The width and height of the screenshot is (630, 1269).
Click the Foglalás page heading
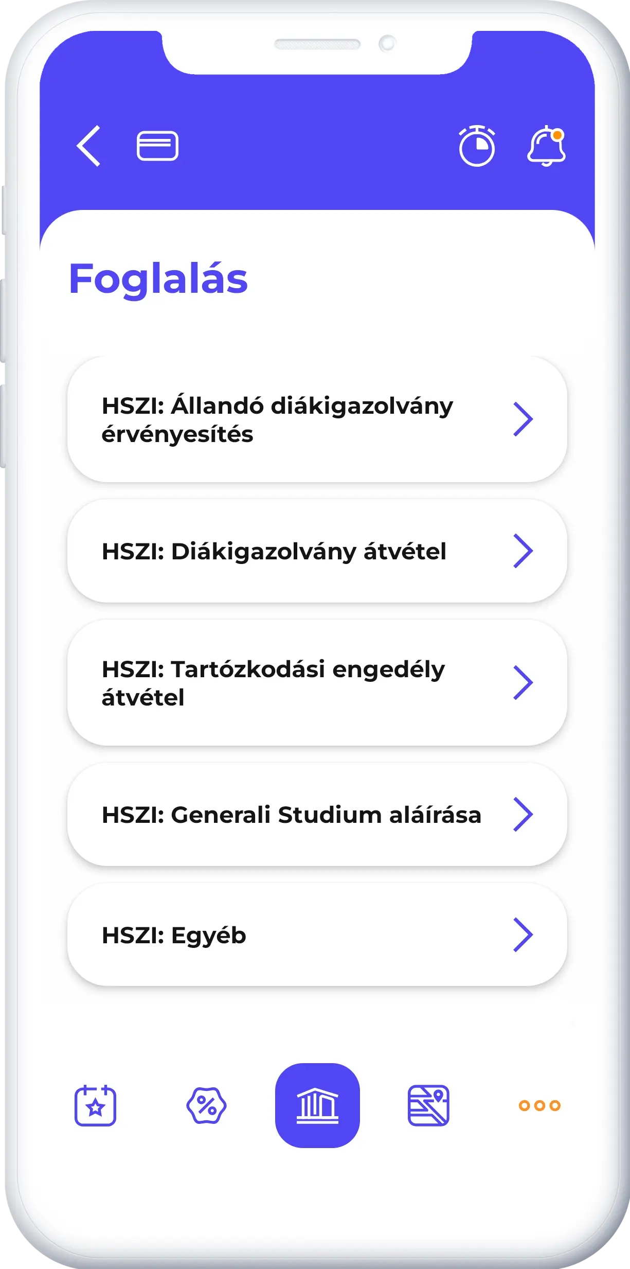tap(158, 278)
